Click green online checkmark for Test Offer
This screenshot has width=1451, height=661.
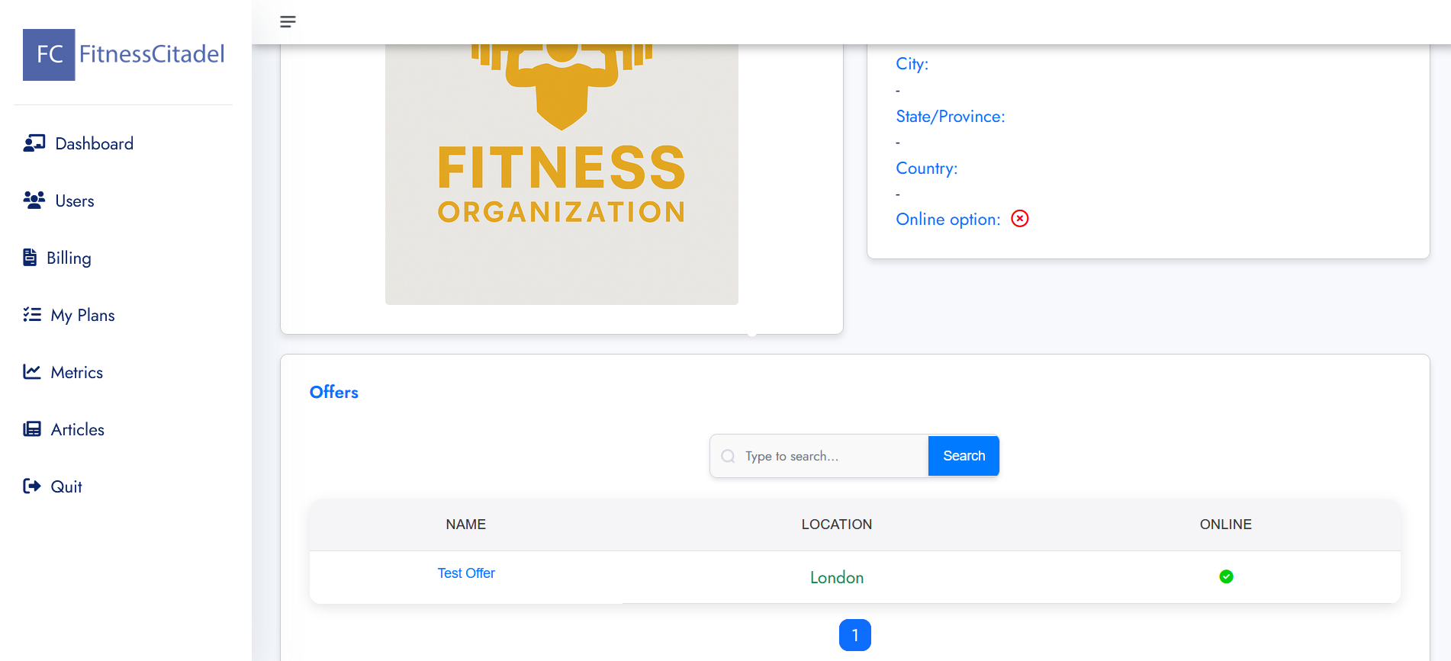click(x=1226, y=576)
